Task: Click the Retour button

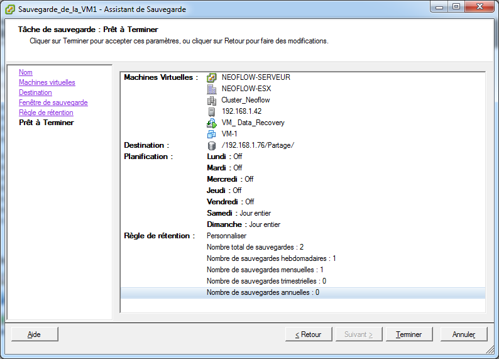Action: click(309, 334)
